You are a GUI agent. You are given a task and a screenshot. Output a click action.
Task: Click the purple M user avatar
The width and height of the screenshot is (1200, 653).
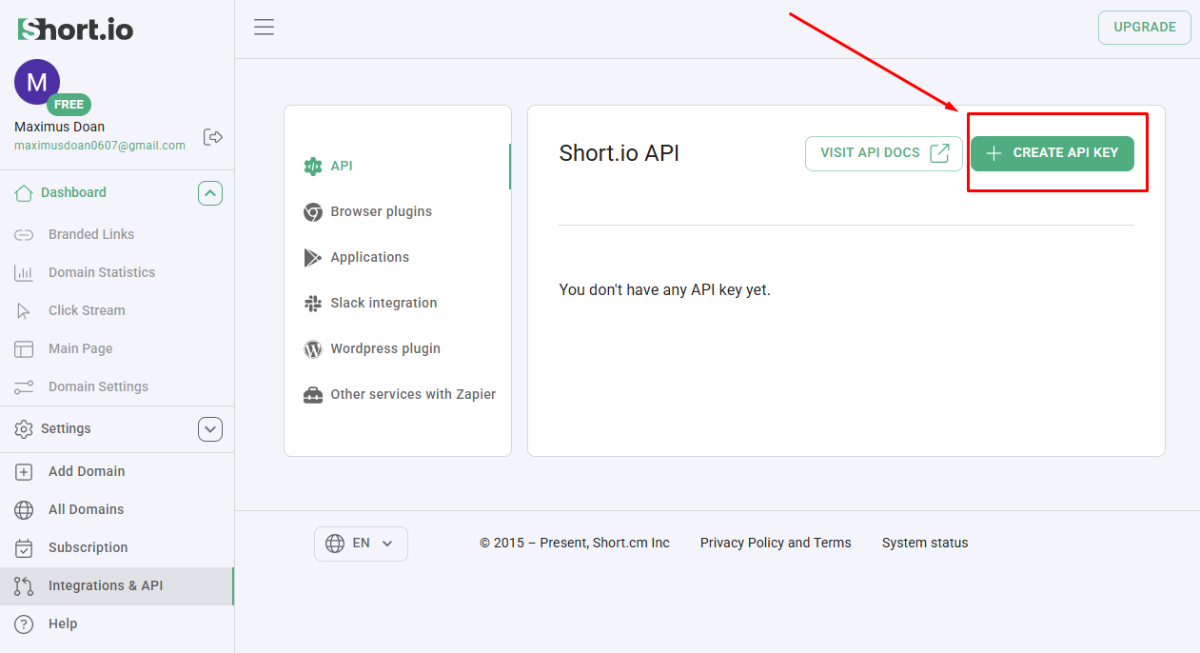click(x=37, y=82)
